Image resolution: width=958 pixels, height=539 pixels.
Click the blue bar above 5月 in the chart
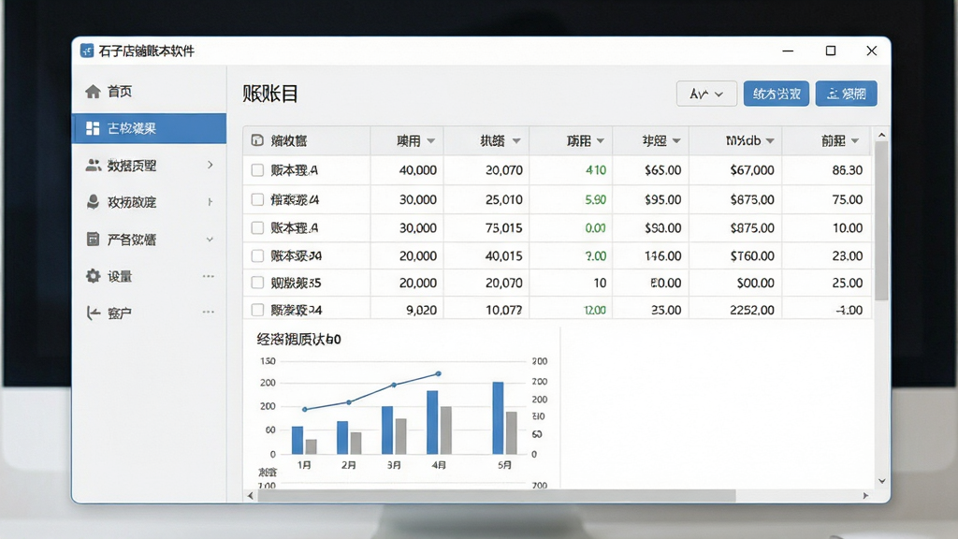point(498,418)
